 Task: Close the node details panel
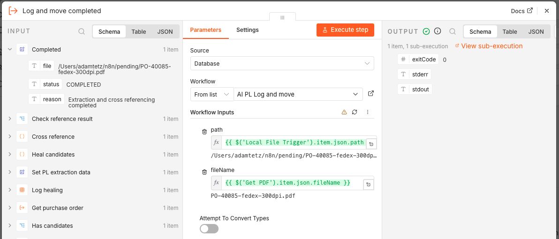pyautogui.click(x=546, y=11)
